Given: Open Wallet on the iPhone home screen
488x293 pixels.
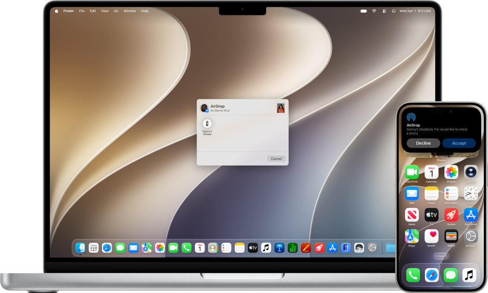Looking at the screenshot, I should coord(451,236).
